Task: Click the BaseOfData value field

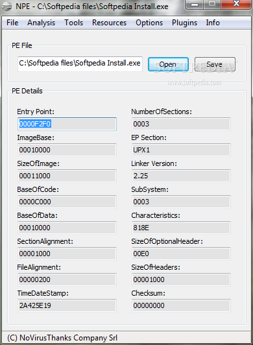Action: (67, 228)
